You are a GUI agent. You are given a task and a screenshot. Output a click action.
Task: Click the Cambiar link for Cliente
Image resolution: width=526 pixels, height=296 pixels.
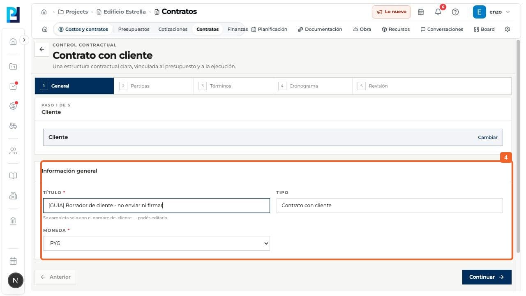(x=488, y=137)
